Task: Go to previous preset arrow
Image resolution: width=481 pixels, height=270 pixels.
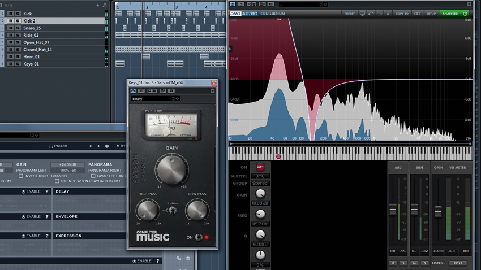Action: click(x=91, y=146)
